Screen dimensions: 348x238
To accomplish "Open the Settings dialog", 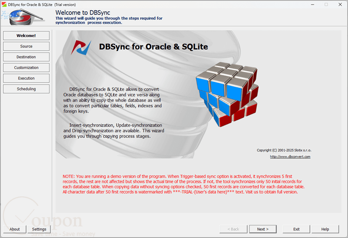I will 39,229.
